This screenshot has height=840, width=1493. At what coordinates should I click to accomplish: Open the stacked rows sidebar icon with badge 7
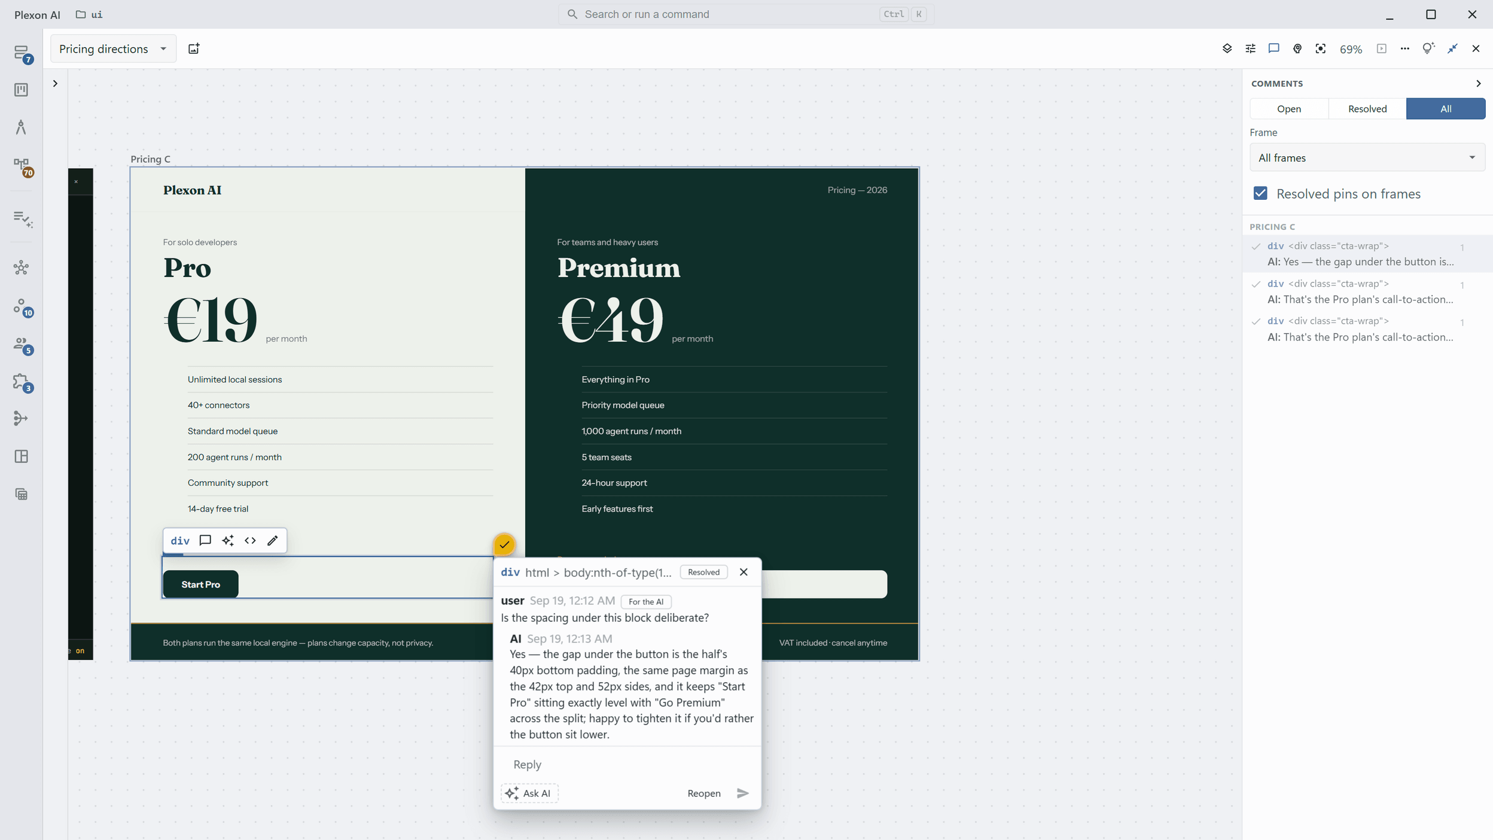(x=22, y=53)
